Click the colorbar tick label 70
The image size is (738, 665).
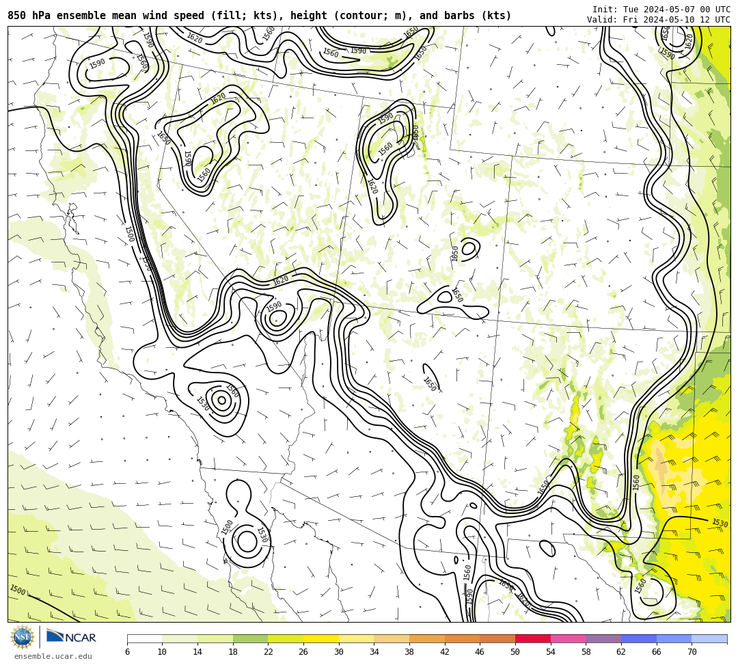pos(692,652)
